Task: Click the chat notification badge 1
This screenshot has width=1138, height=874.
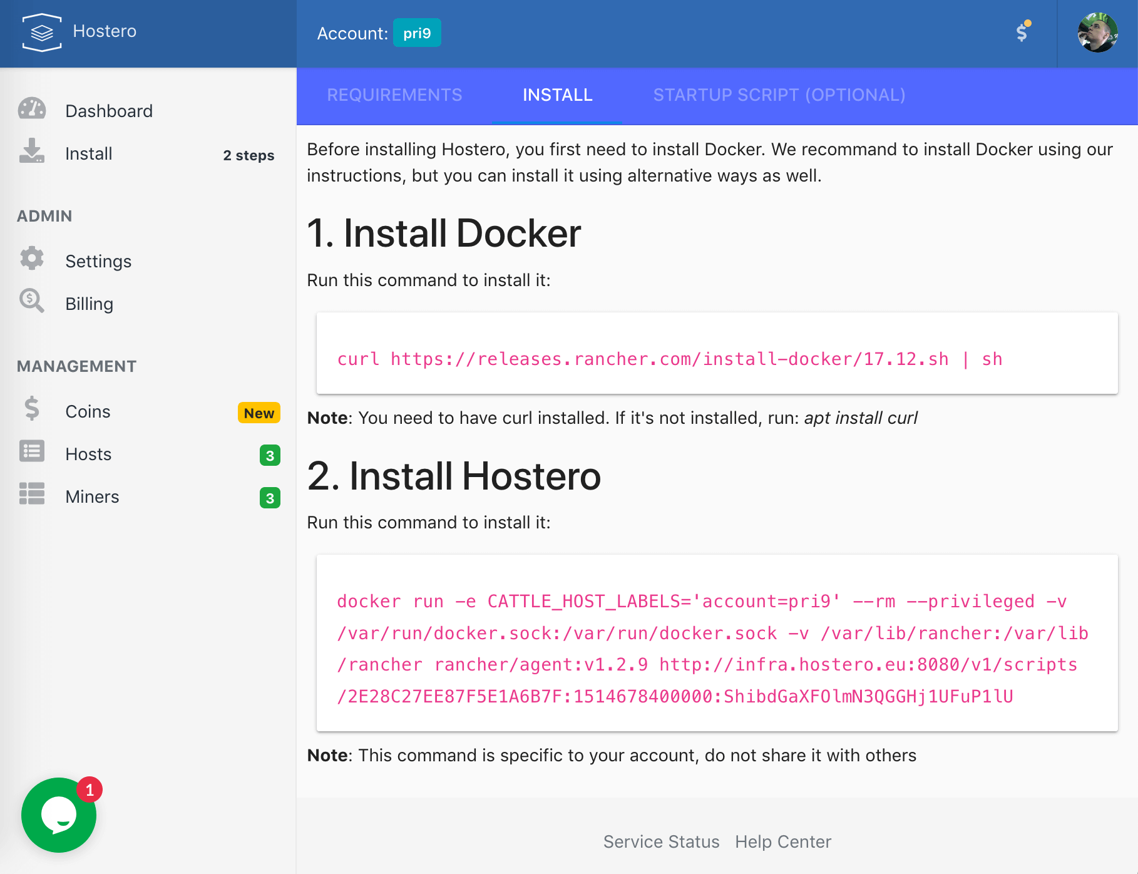Action: [x=90, y=790]
